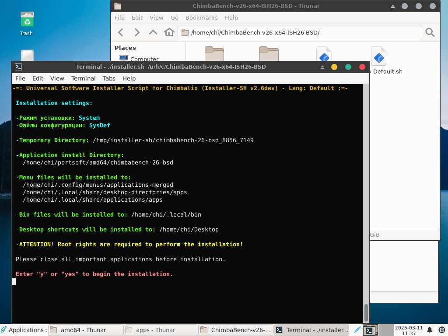This screenshot has width=448, height=336.
Task: Go to parent folder with up arrow
Action: click(x=153, y=32)
